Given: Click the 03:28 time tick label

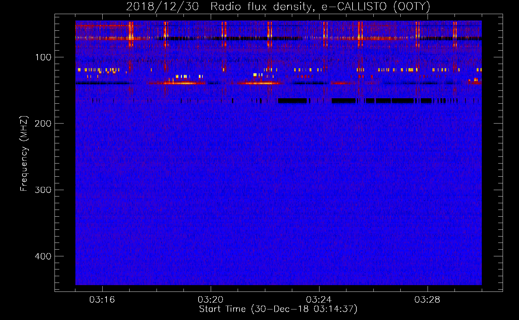Looking at the screenshot, I should pyautogui.click(x=427, y=300).
